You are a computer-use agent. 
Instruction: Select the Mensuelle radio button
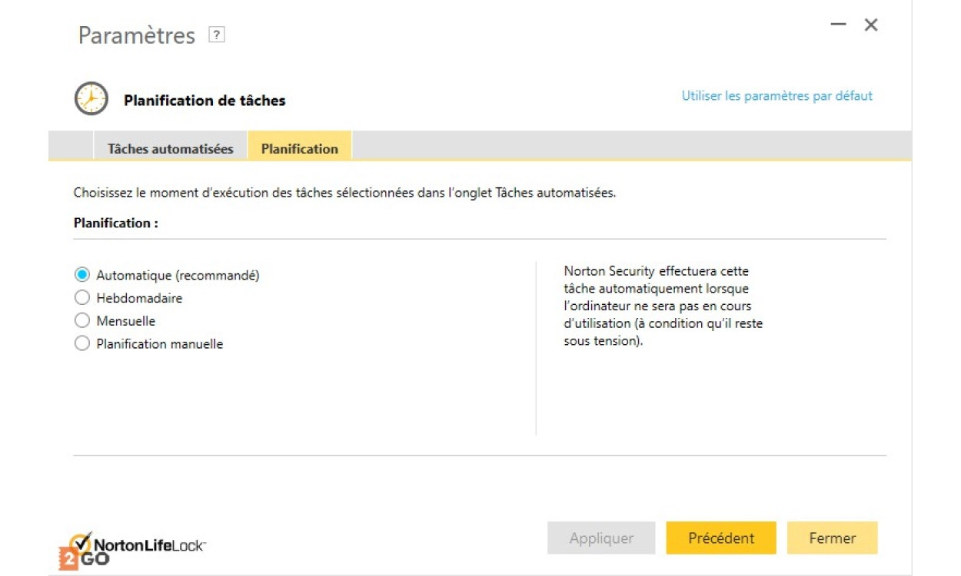tap(82, 321)
